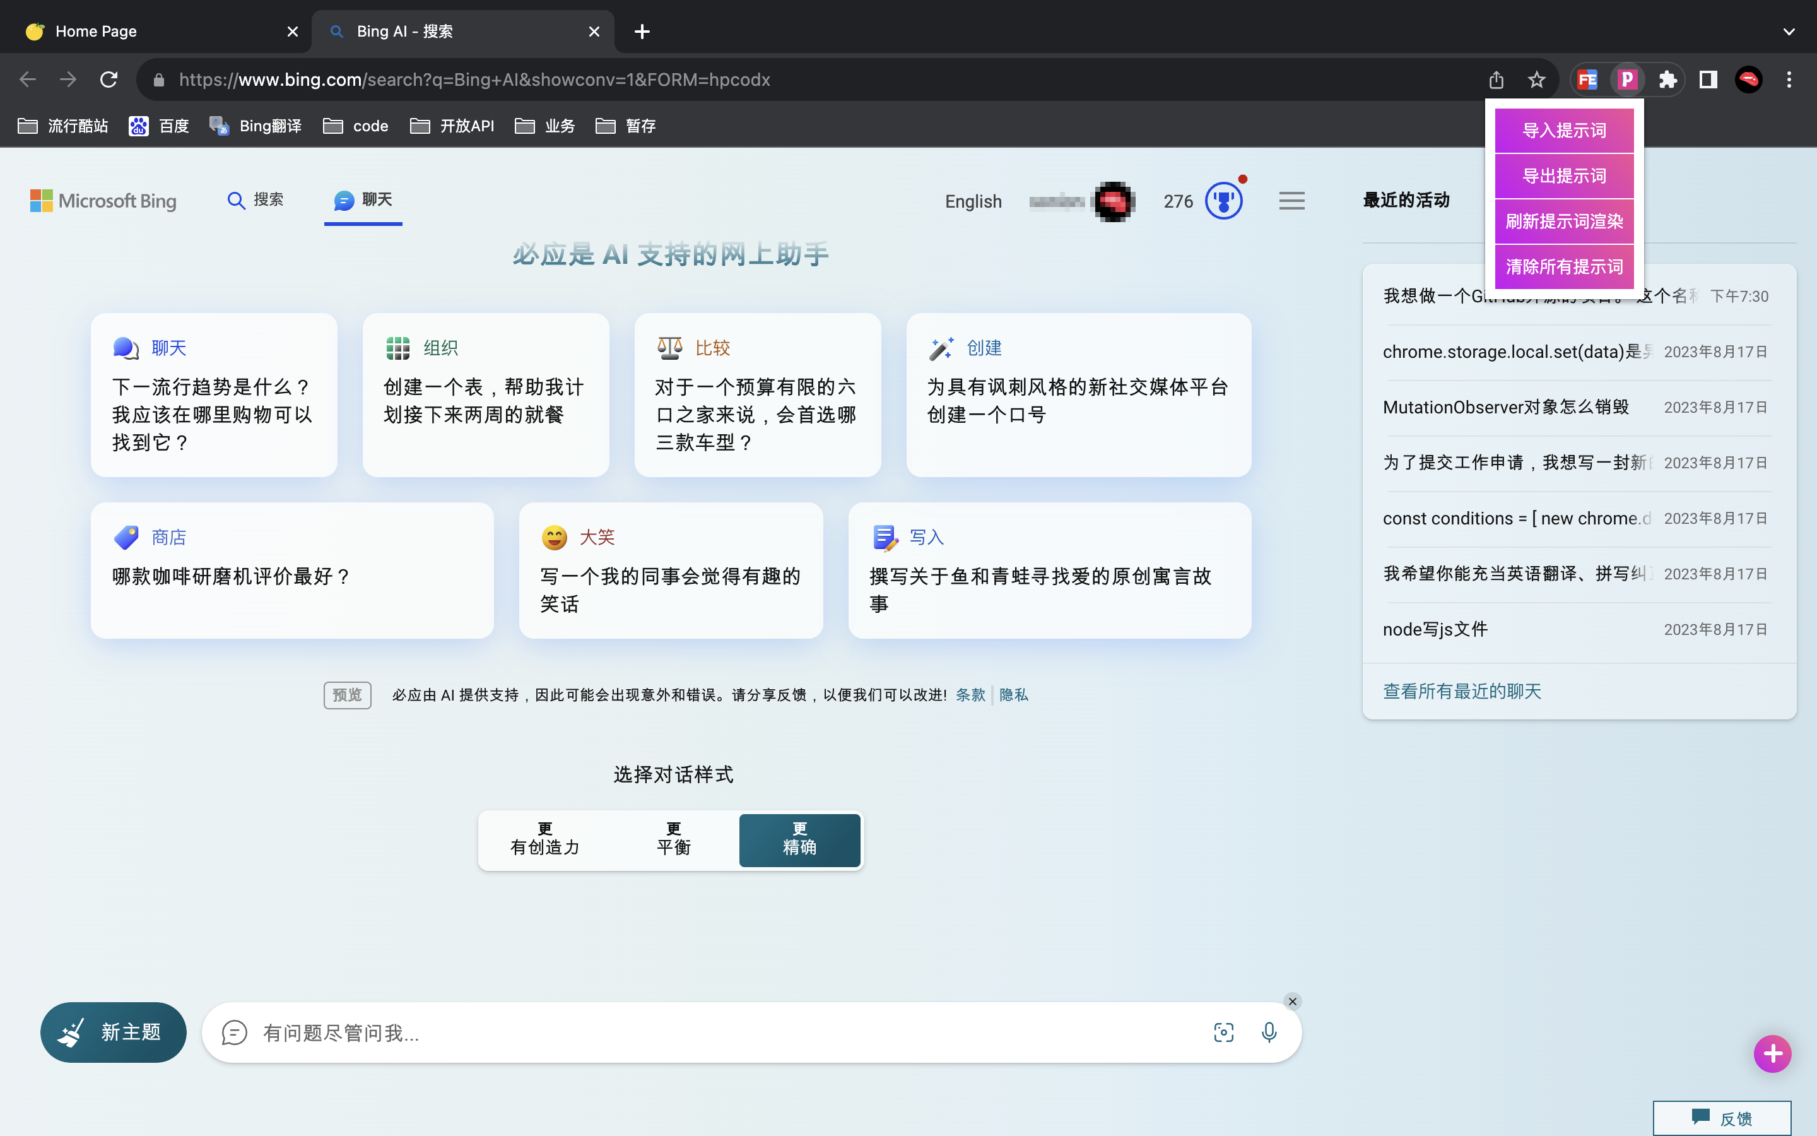The image size is (1817, 1136).
Task: Click the Microsoft Bing logo
Action: coord(103,201)
